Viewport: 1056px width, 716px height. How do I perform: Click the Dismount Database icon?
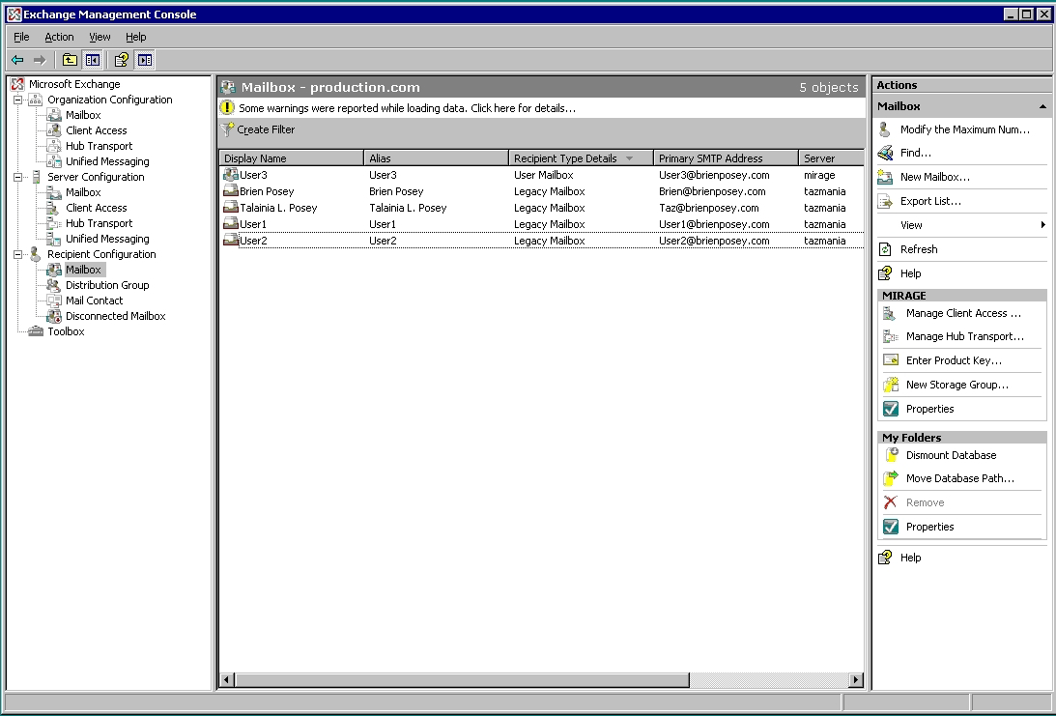[x=891, y=455]
